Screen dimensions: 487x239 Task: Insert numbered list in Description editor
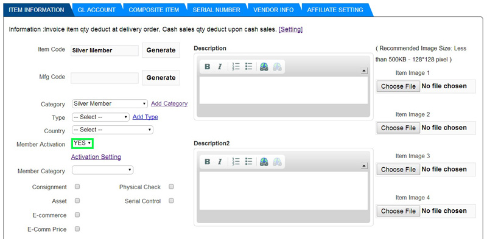pos(236,66)
